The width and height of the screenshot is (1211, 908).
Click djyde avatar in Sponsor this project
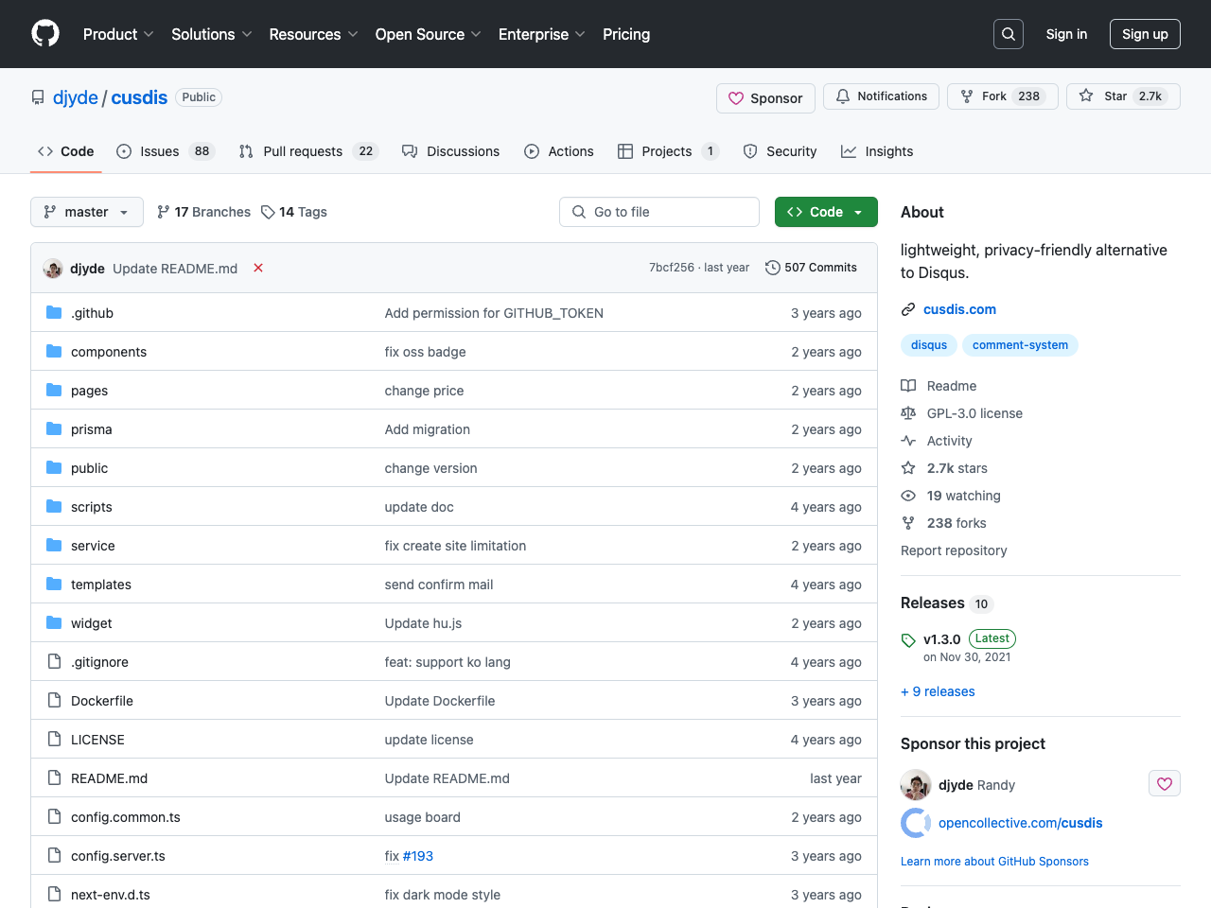point(916,785)
